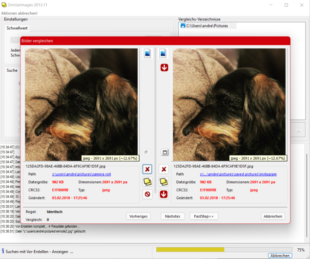Click left yellow move-file icon
This screenshot has width=310, height=259.
[147, 182]
